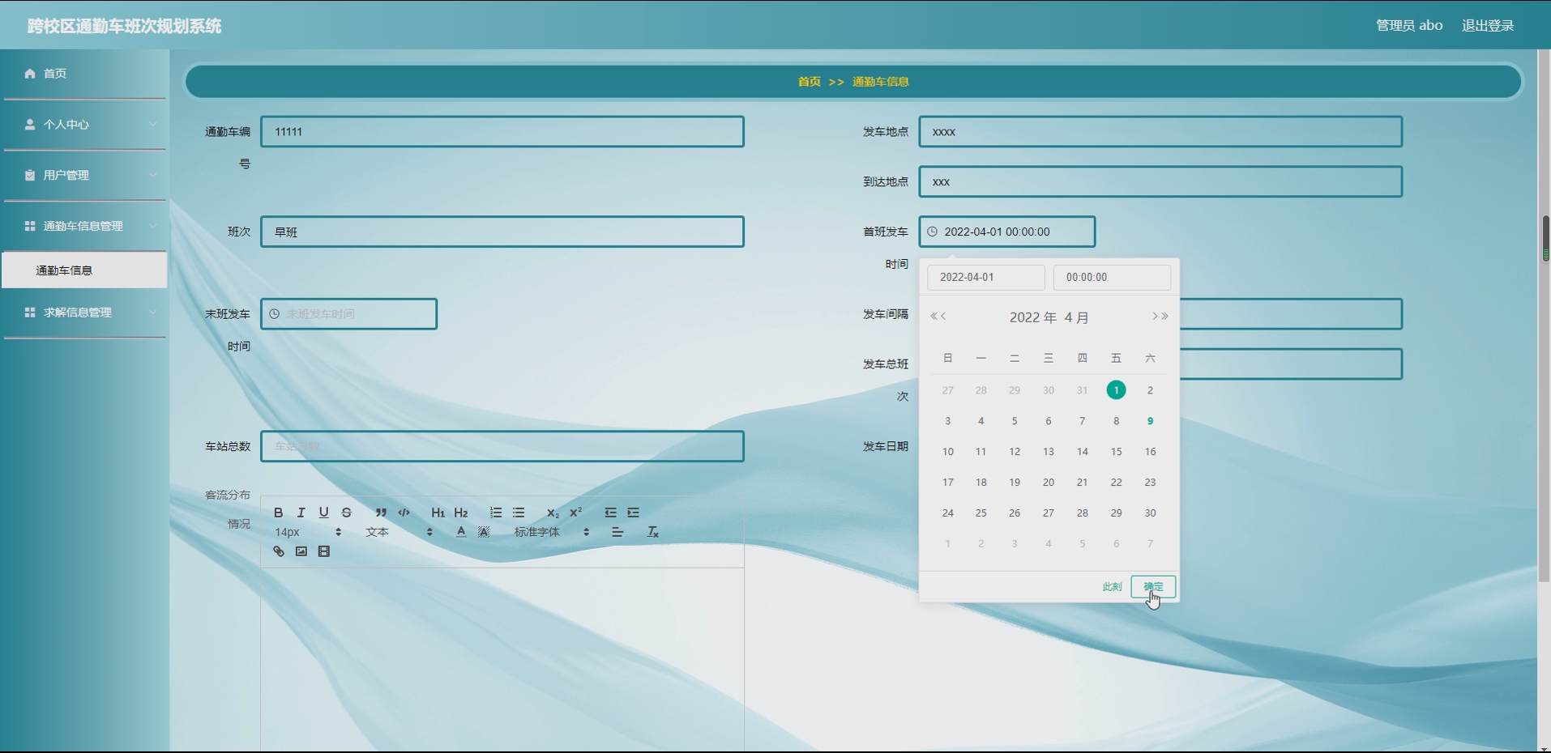Collapse the 通勤车信息管理 sidebar menu
Viewport: 1551px width, 753px height.
tap(84, 226)
